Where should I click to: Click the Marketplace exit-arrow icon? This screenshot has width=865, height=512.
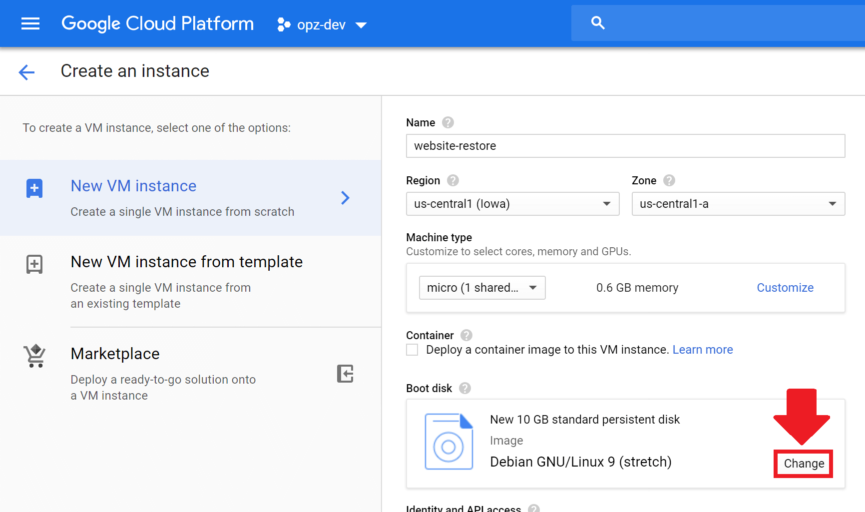point(345,374)
